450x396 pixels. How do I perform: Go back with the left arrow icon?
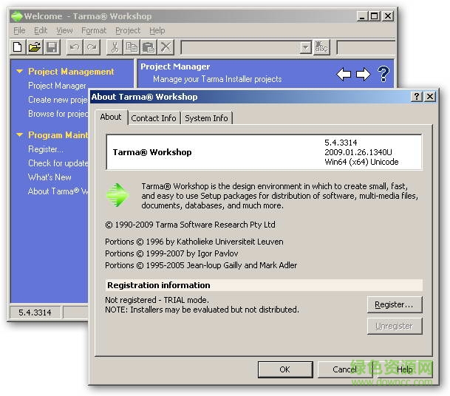[344, 74]
